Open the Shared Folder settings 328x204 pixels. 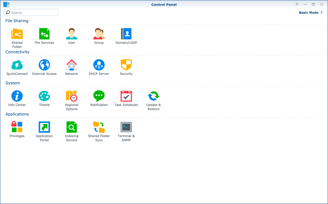point(17,34)
